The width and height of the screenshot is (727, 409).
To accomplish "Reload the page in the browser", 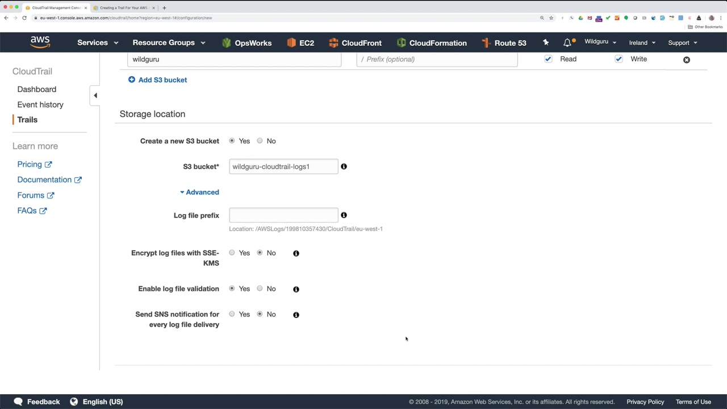I will [x=24, y=18].
